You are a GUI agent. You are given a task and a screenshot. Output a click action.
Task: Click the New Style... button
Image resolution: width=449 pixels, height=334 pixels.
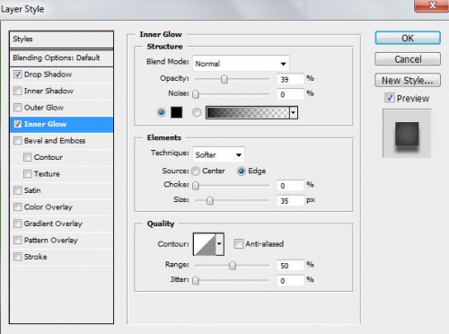point(408,80)
